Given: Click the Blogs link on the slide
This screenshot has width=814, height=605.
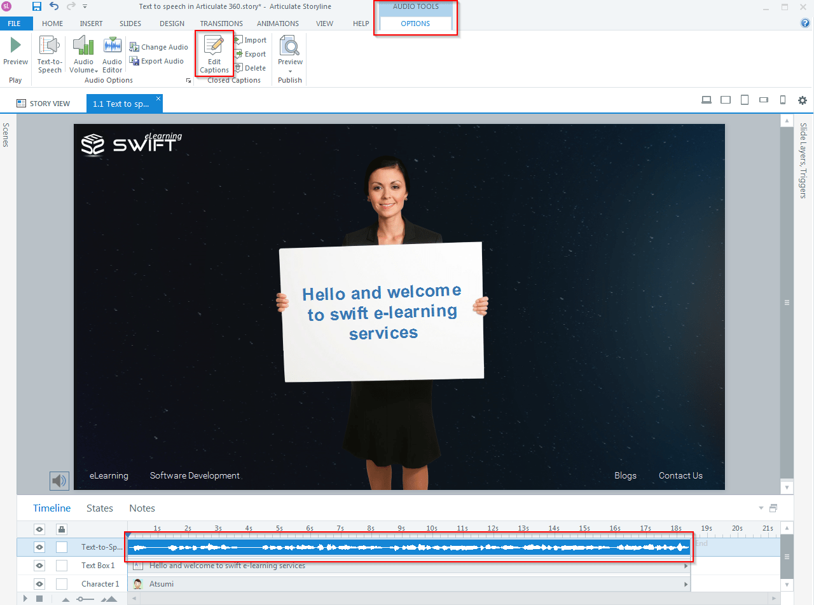Looking at the screenshot, I should (x=625, y=475).
